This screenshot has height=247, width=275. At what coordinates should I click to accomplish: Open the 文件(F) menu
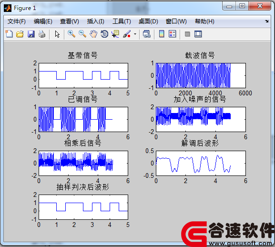17,21
